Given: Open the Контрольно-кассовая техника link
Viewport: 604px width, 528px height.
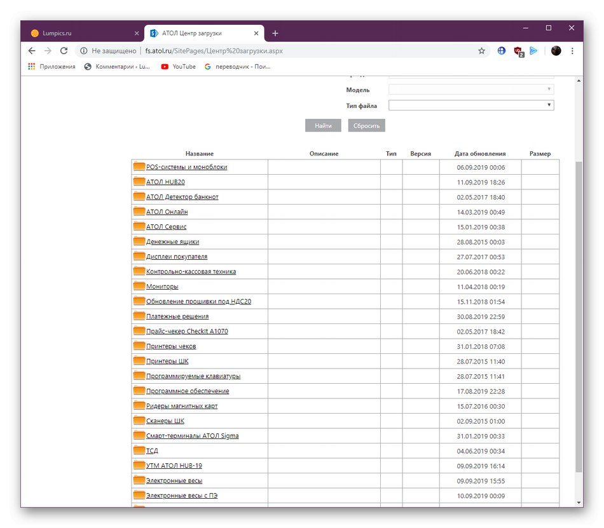Looking at the screenshot, I should [x=191, y=271].
